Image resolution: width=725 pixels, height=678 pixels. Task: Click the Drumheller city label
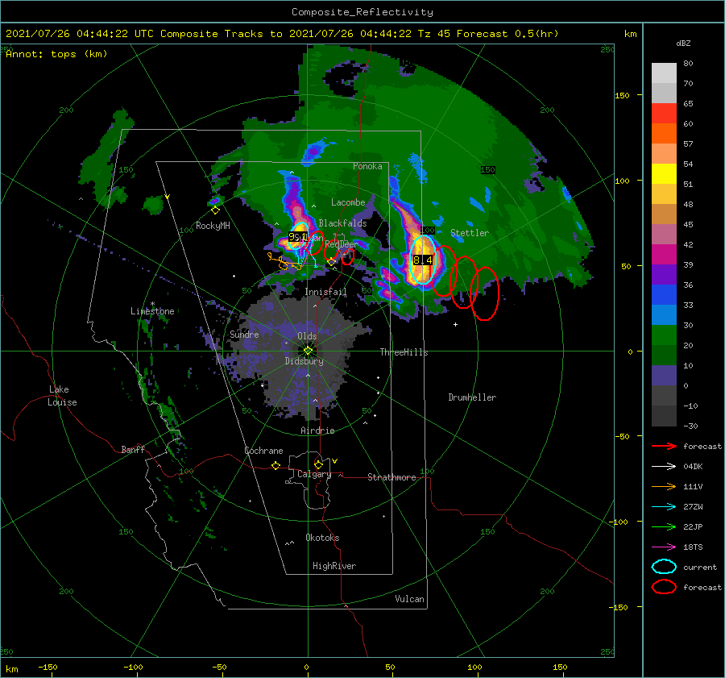click(x=472, y=397)
